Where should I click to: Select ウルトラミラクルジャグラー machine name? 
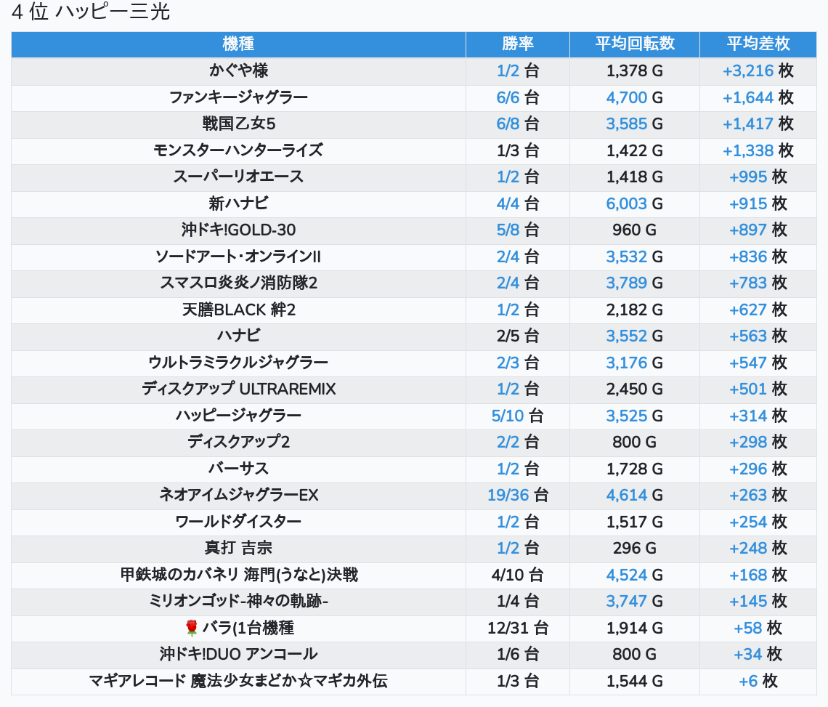[x=238, y=363]
